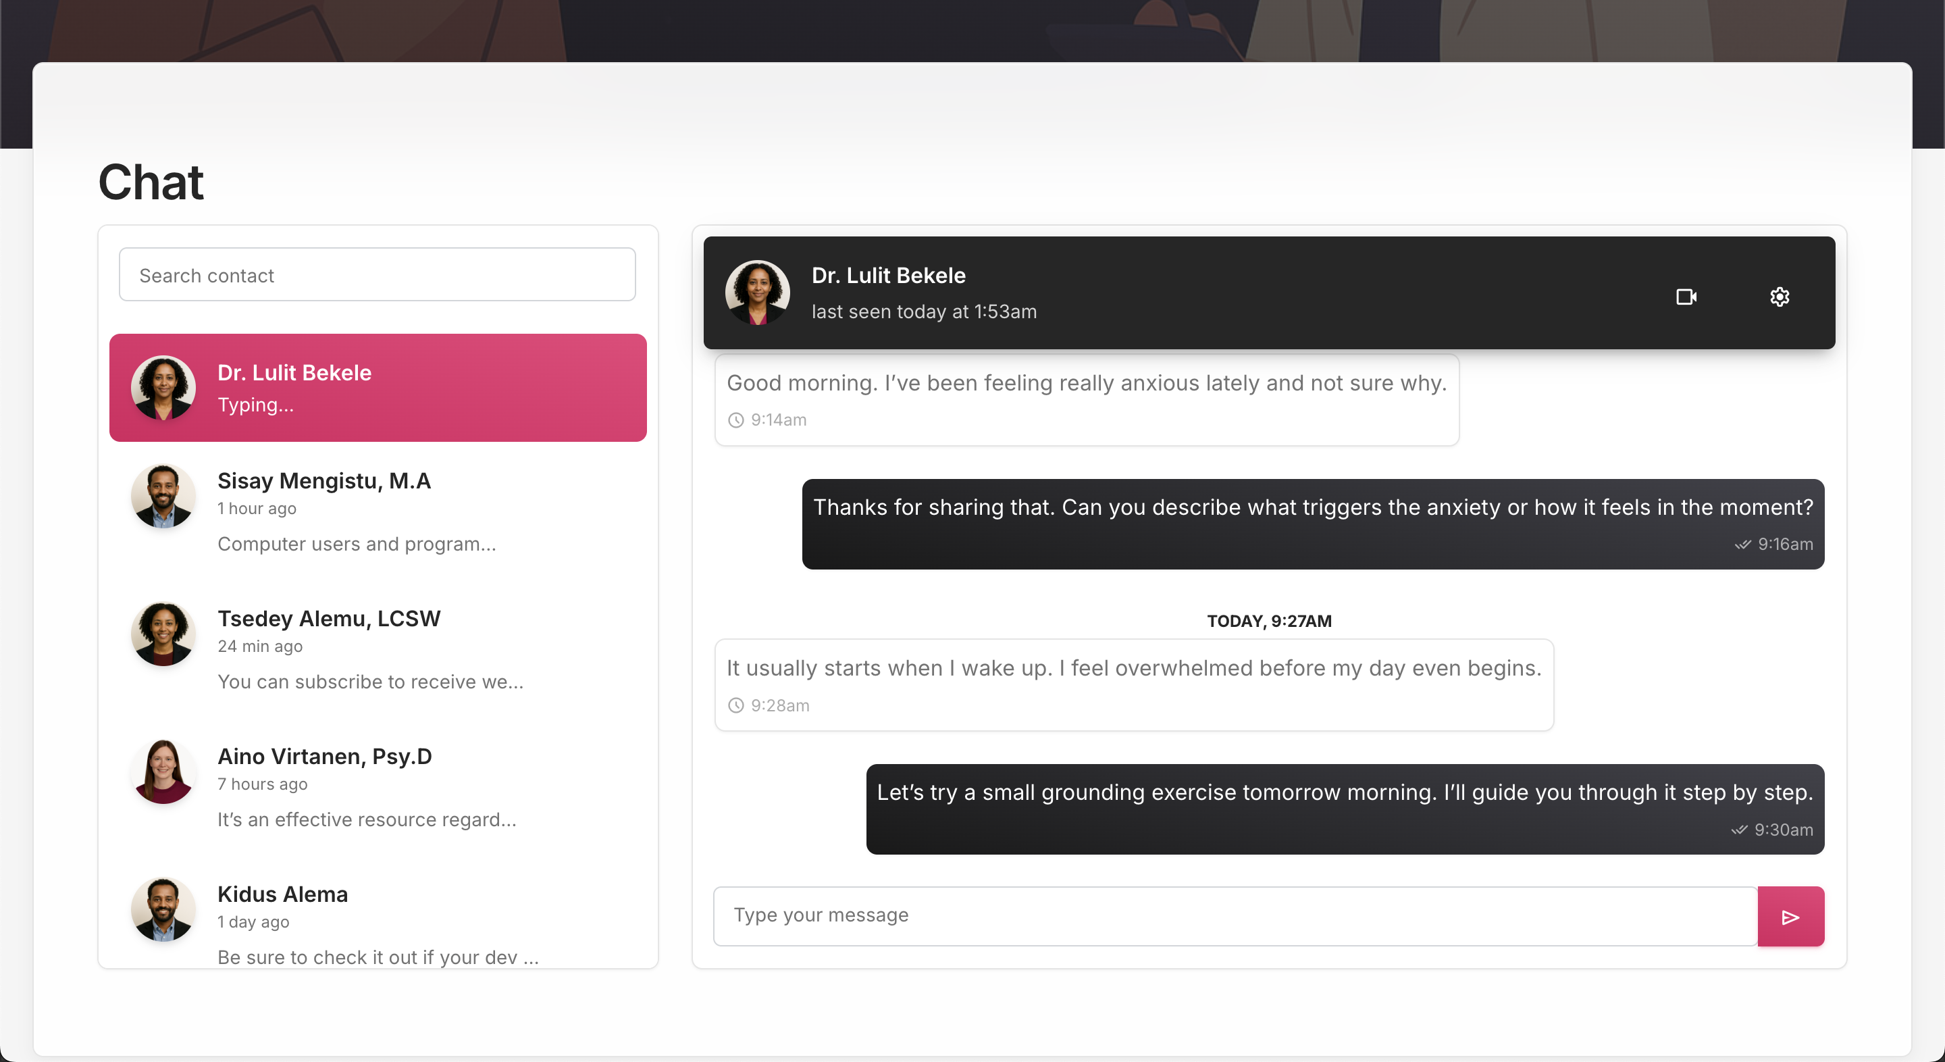Click the double-check read receipt at 9:16am
Image resolution: width=1945 pixels, height=1062 pixels.
click(1742, 545)
